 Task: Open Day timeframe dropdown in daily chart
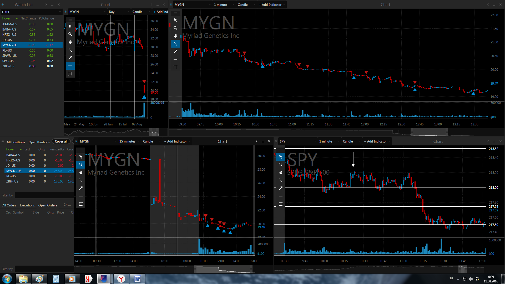pos(119,12)
